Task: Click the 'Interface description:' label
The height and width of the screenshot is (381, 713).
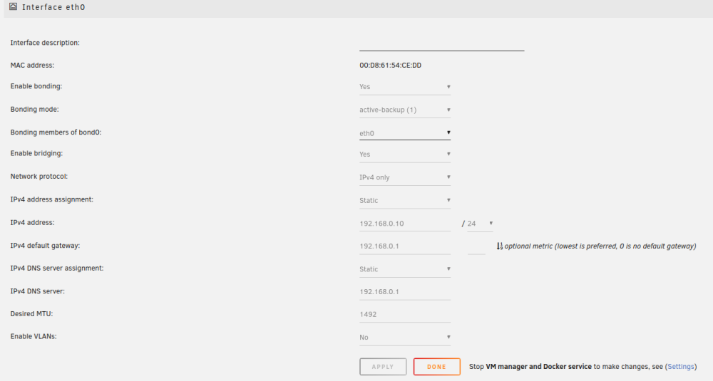Action: [x=45, y=43]
